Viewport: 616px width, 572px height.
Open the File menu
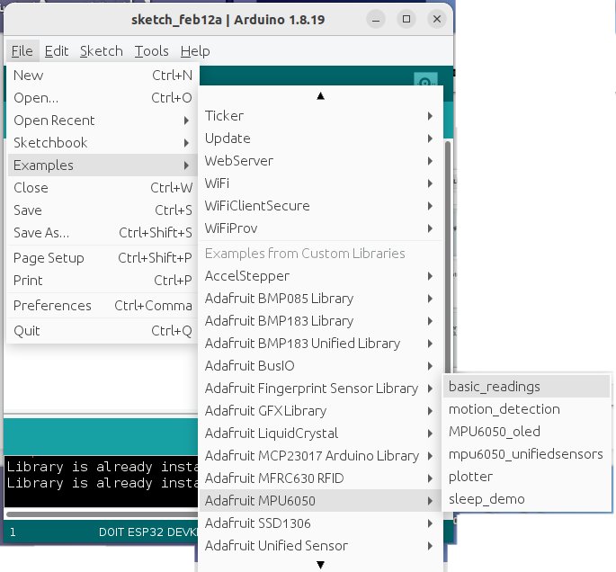(x=22, y=51)
